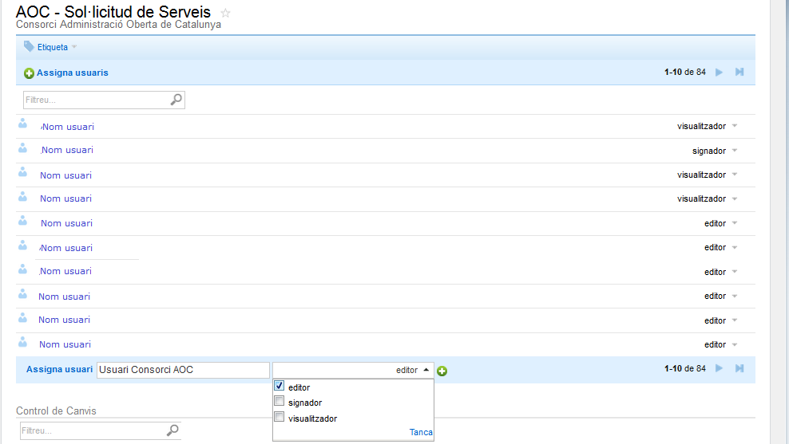Go to next page using top arrow
Image resolution: width=789 pixels, height=444 pixels.
point(720,73)
